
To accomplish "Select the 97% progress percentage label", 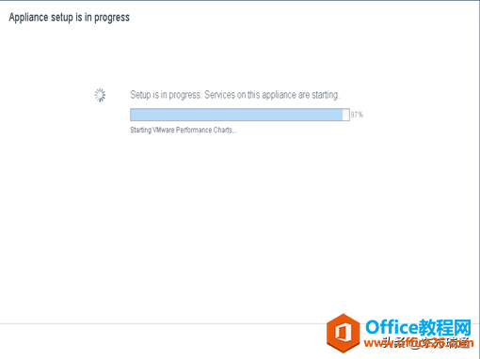I will (357, 115).
